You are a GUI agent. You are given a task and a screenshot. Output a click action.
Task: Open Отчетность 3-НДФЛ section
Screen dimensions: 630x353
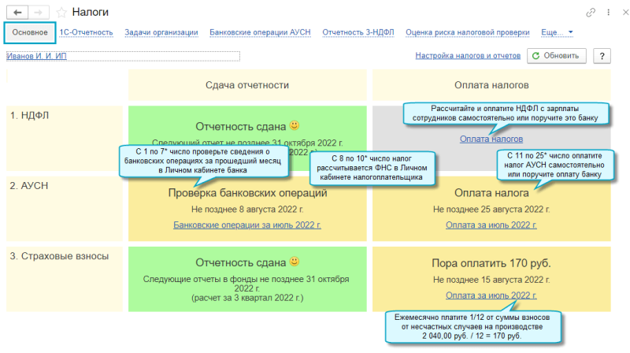[358, 32]
